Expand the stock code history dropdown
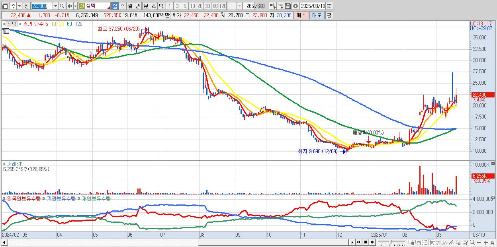Viewport: 497px width, 247px height. coord(55,6)
